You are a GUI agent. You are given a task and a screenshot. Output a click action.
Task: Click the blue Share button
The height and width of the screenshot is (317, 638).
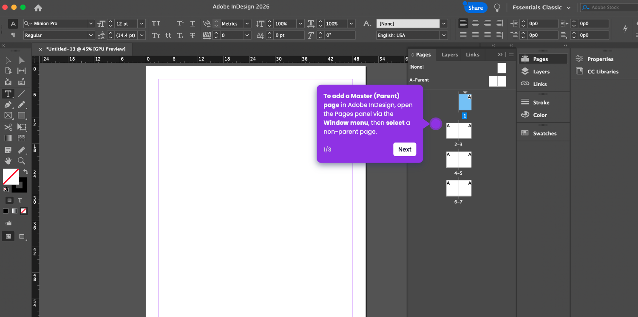[475, 8]
